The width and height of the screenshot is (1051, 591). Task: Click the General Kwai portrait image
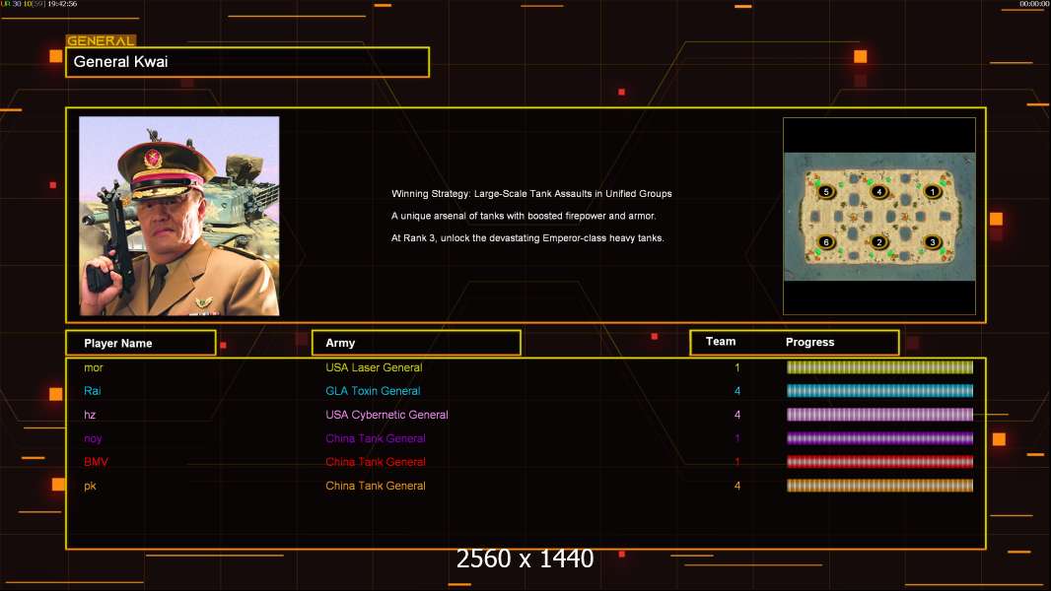tap(179, 216)
